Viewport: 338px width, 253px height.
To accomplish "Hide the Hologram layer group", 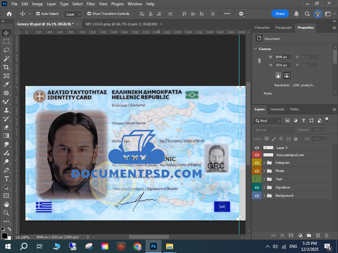I will click(x=257, y=163).
